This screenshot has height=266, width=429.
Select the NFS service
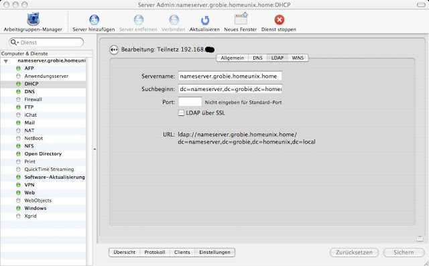pyautogui.click(x=43, y=146)
